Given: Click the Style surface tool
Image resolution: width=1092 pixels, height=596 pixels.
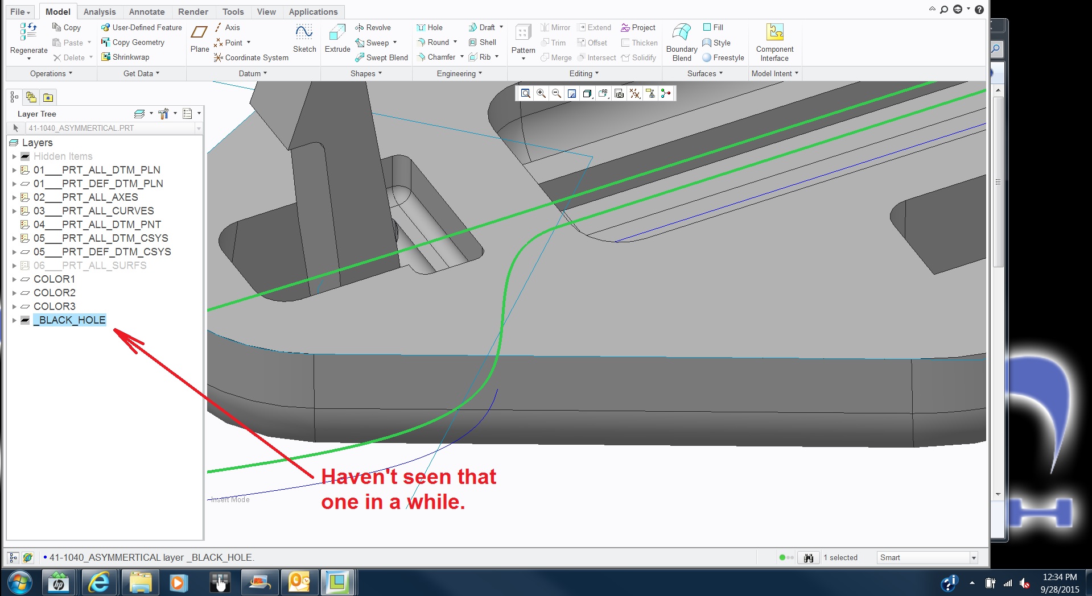Looking at the screenshot, I should (716, 43).
